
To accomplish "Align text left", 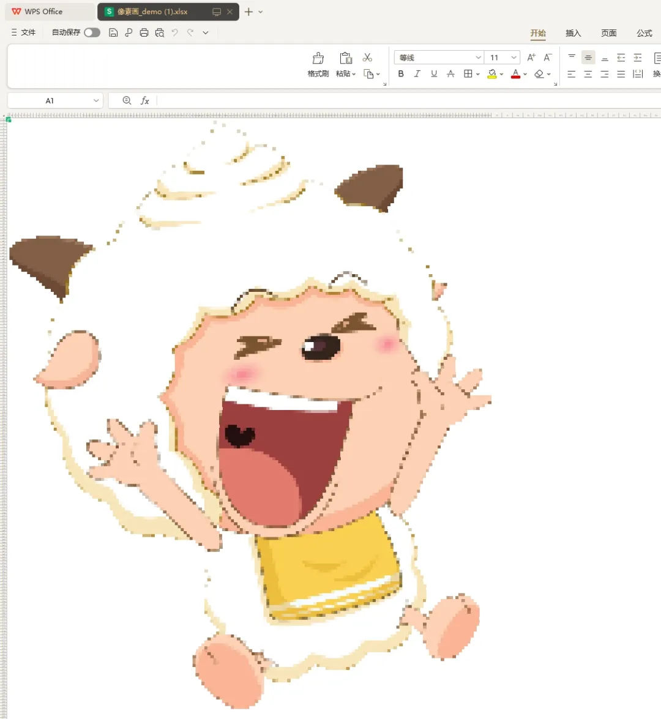I will click(x=572, y=74).
